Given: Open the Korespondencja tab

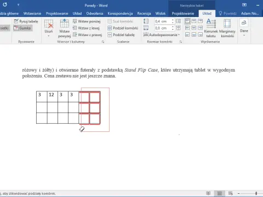Looking at the screenshot, I should click(x=120, y=13).
